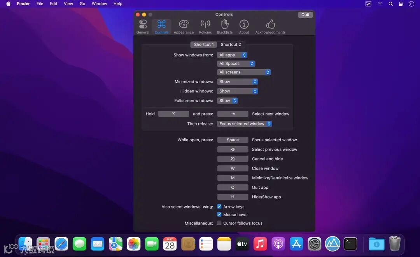This screenshot has width=420, height=257.
Task: Switch to the Shortcut 2 tab
Action: click(231, 44)
